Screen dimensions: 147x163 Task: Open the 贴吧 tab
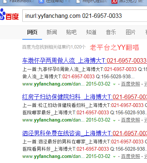(71, 32)
